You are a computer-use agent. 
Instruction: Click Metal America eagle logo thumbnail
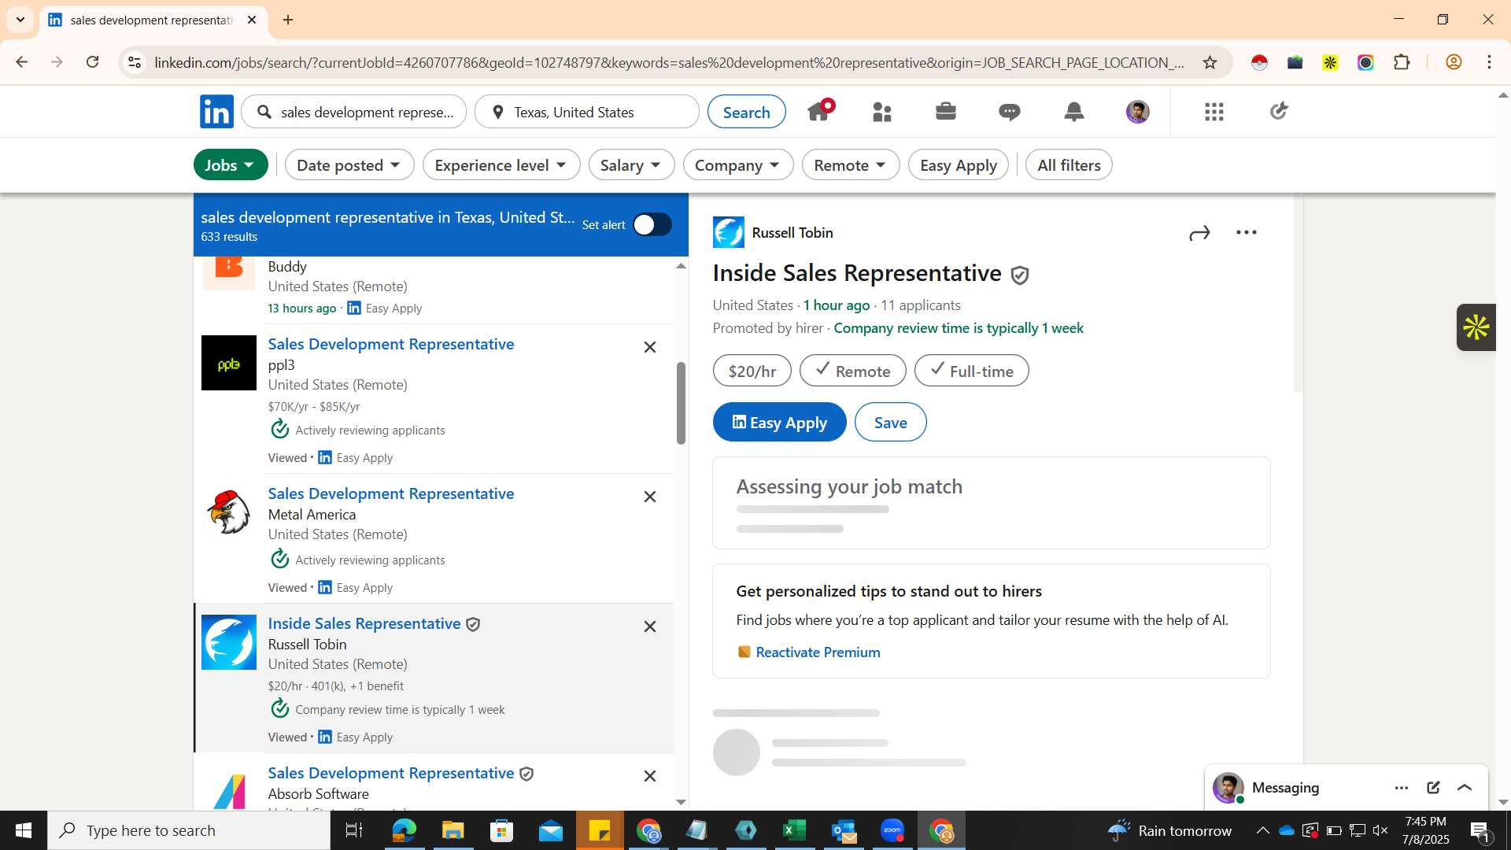229,512
